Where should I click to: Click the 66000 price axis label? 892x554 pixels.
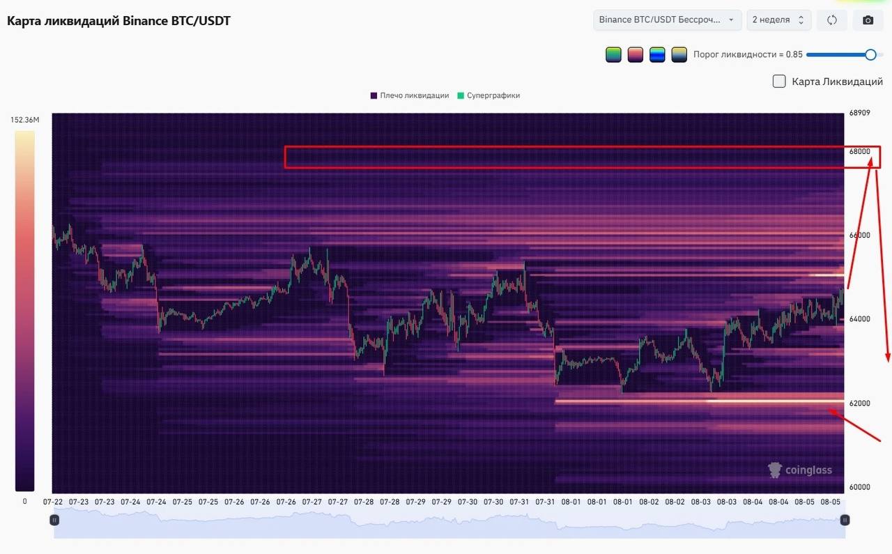pos(860,236)
